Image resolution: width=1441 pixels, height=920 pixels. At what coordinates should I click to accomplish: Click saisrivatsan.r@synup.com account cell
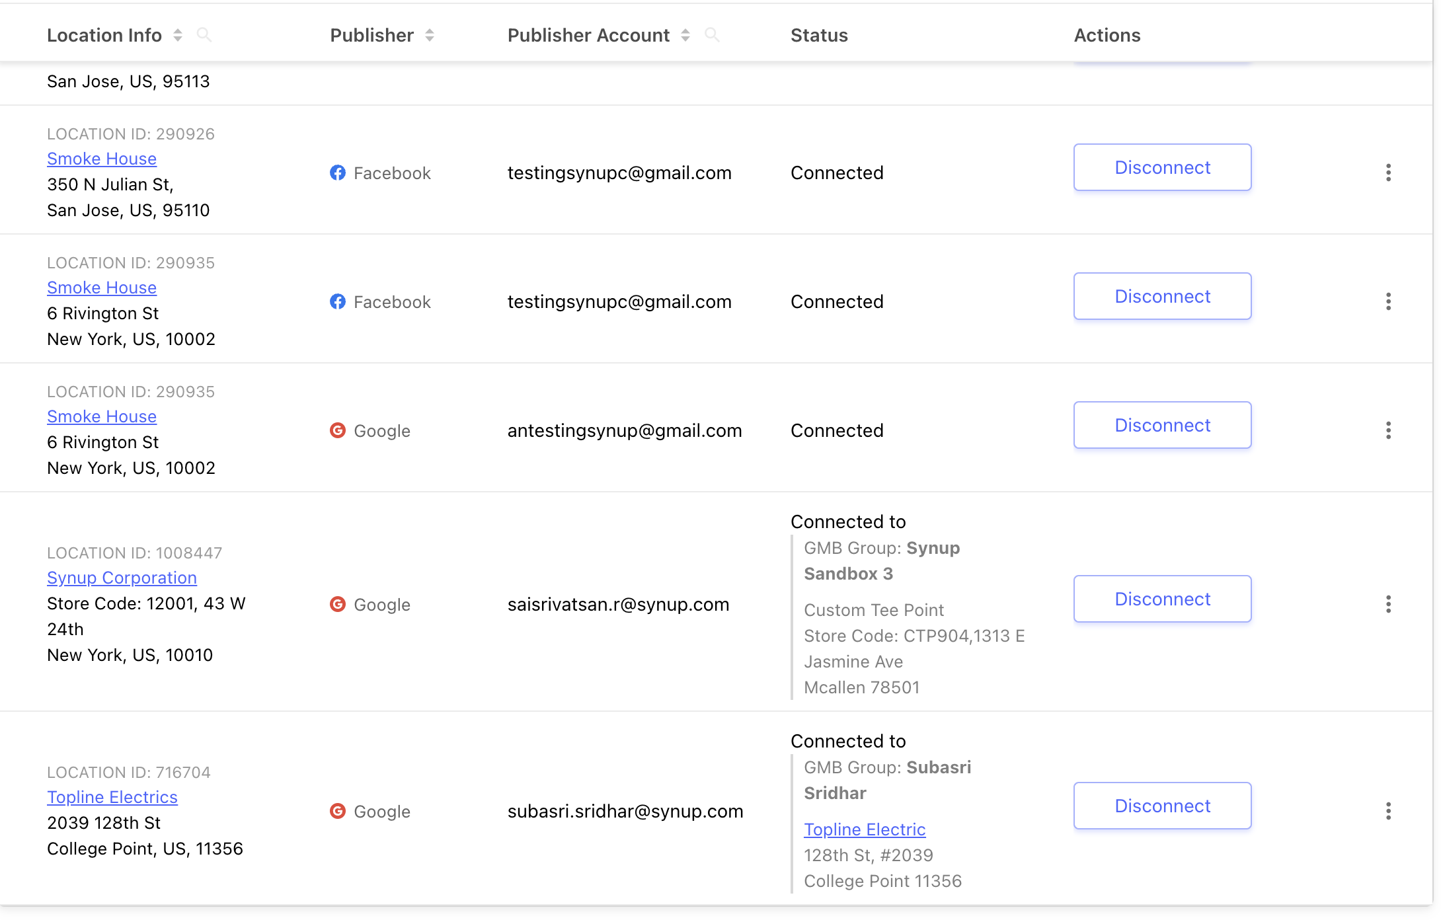point(618,604)
